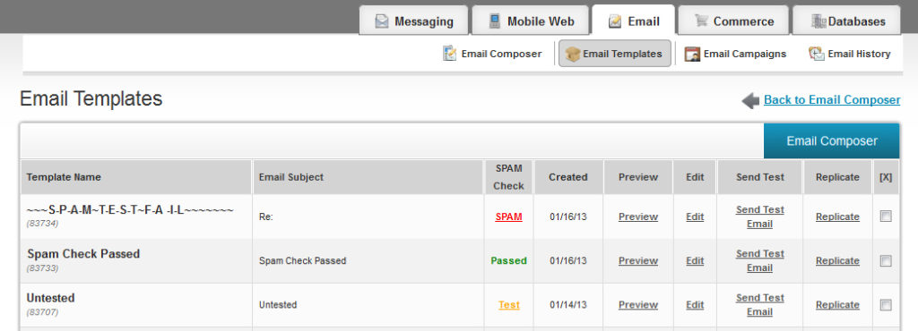The image size is (918, 331).
Task: Open the Back to Email Composer link
Action: [x=832, y=100]
